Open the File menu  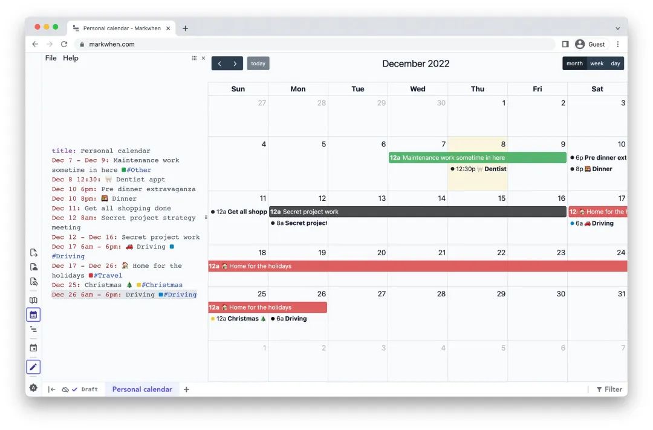pyautogui.click(x=51, y=58)
